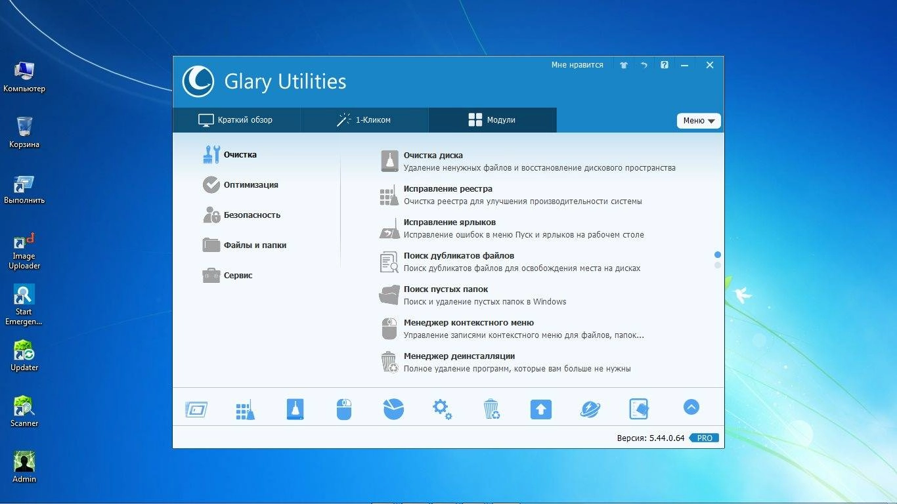Viewport: 897px width, 504px height.
Task: Click the Glary Utilities crescent logo
Action: tap(198, 81)
